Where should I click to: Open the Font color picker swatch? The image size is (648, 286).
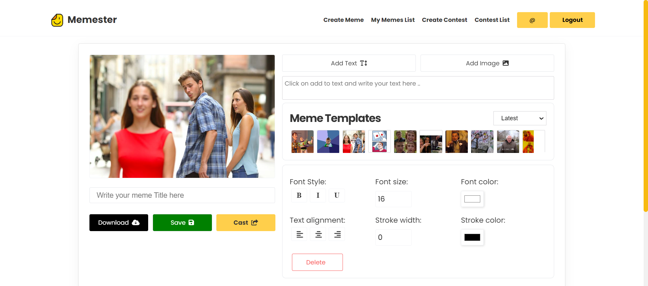472,199
